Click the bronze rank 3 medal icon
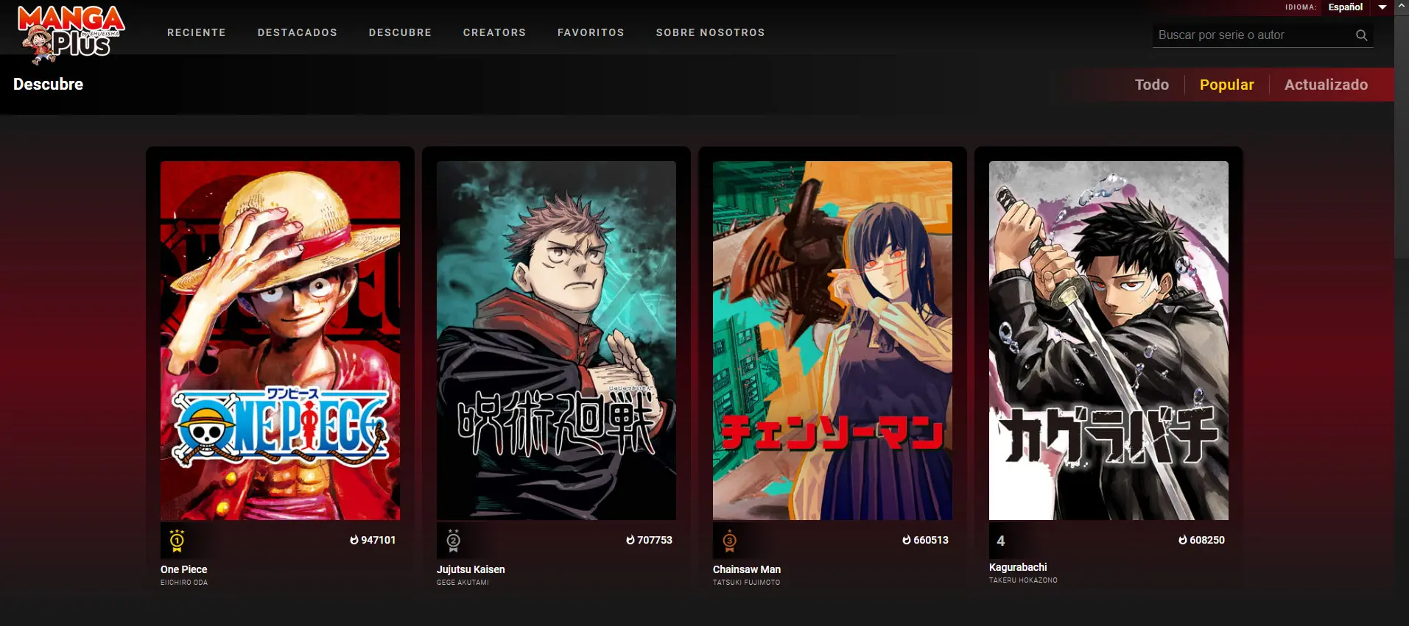 [729, 541]
